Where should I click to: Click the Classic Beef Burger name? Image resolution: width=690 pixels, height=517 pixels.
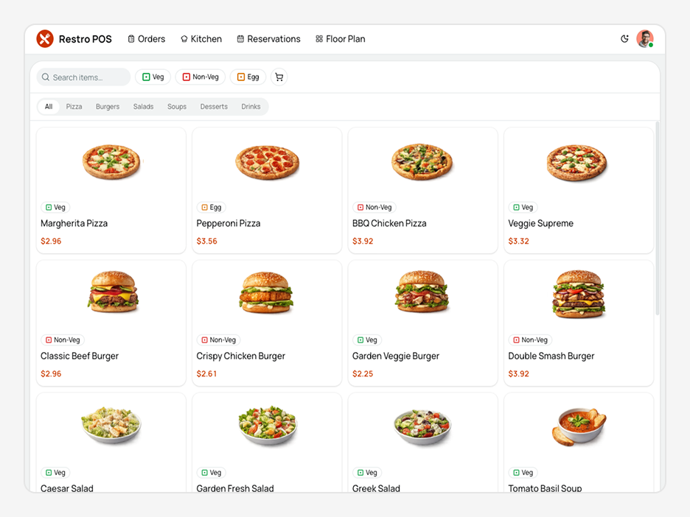tap(80, 356)
